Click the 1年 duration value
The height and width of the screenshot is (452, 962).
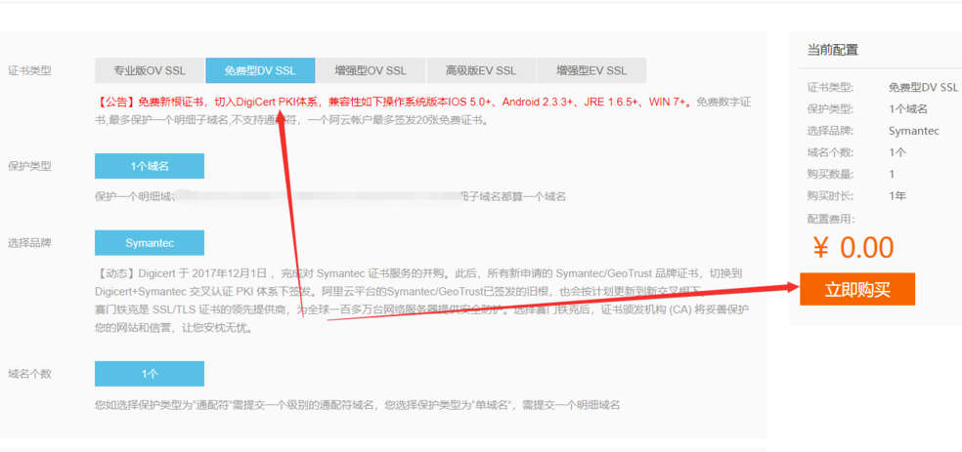[897, 196]
